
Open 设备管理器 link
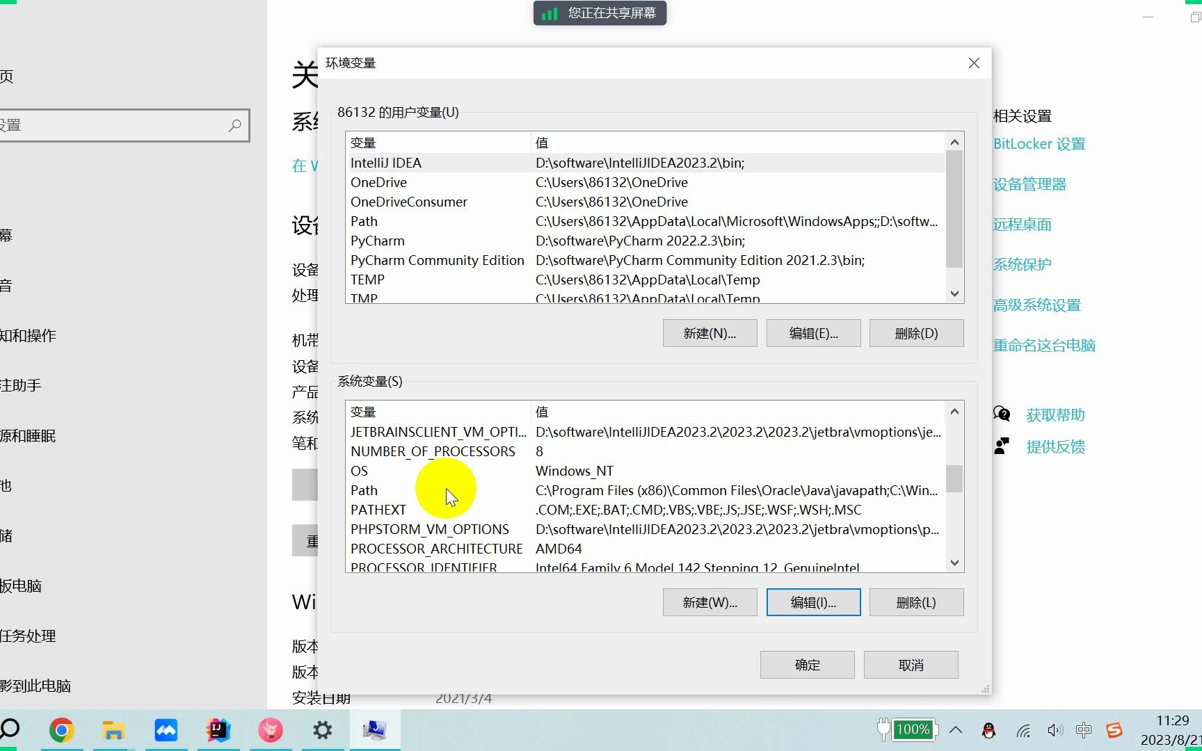click(1029, 184)
